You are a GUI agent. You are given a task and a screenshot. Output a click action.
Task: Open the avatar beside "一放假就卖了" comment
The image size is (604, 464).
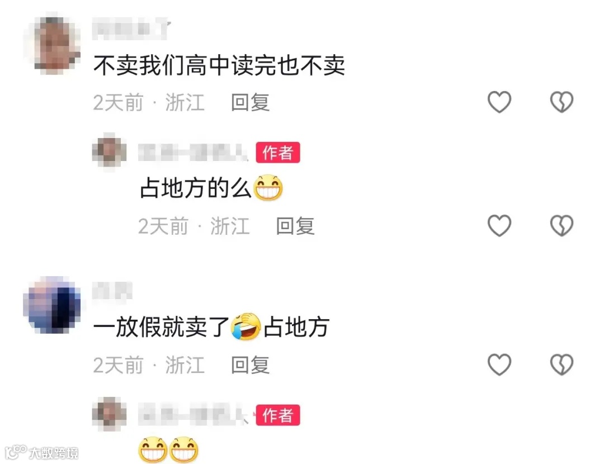point(52,305)
